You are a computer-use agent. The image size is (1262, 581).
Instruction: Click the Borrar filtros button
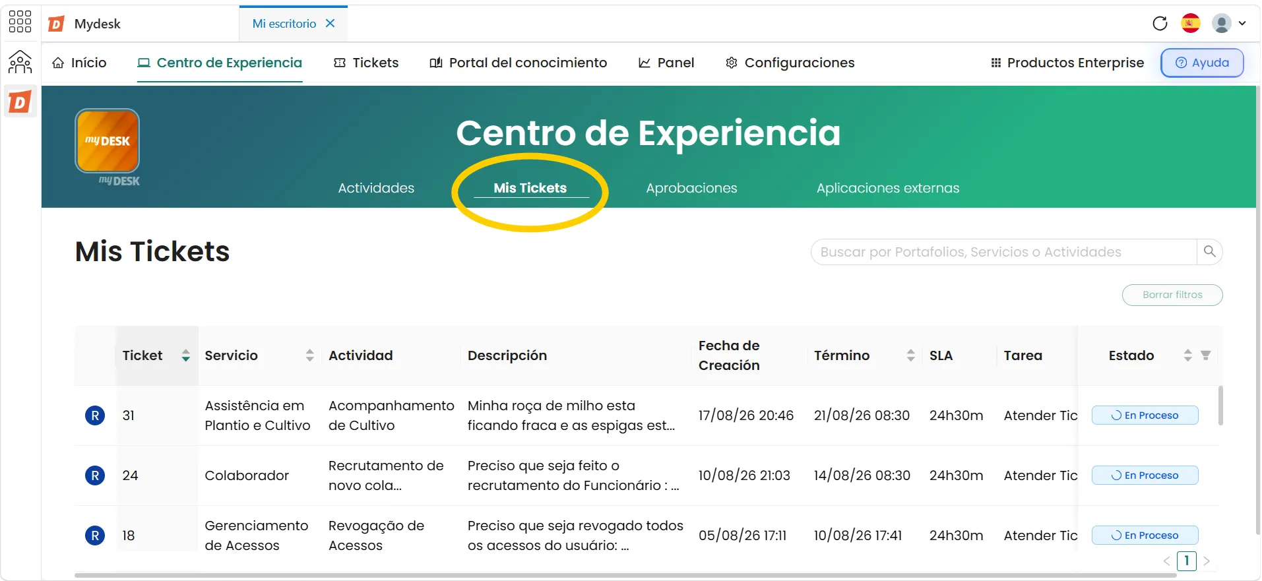pyautogui.click(x=1172, y=295)
